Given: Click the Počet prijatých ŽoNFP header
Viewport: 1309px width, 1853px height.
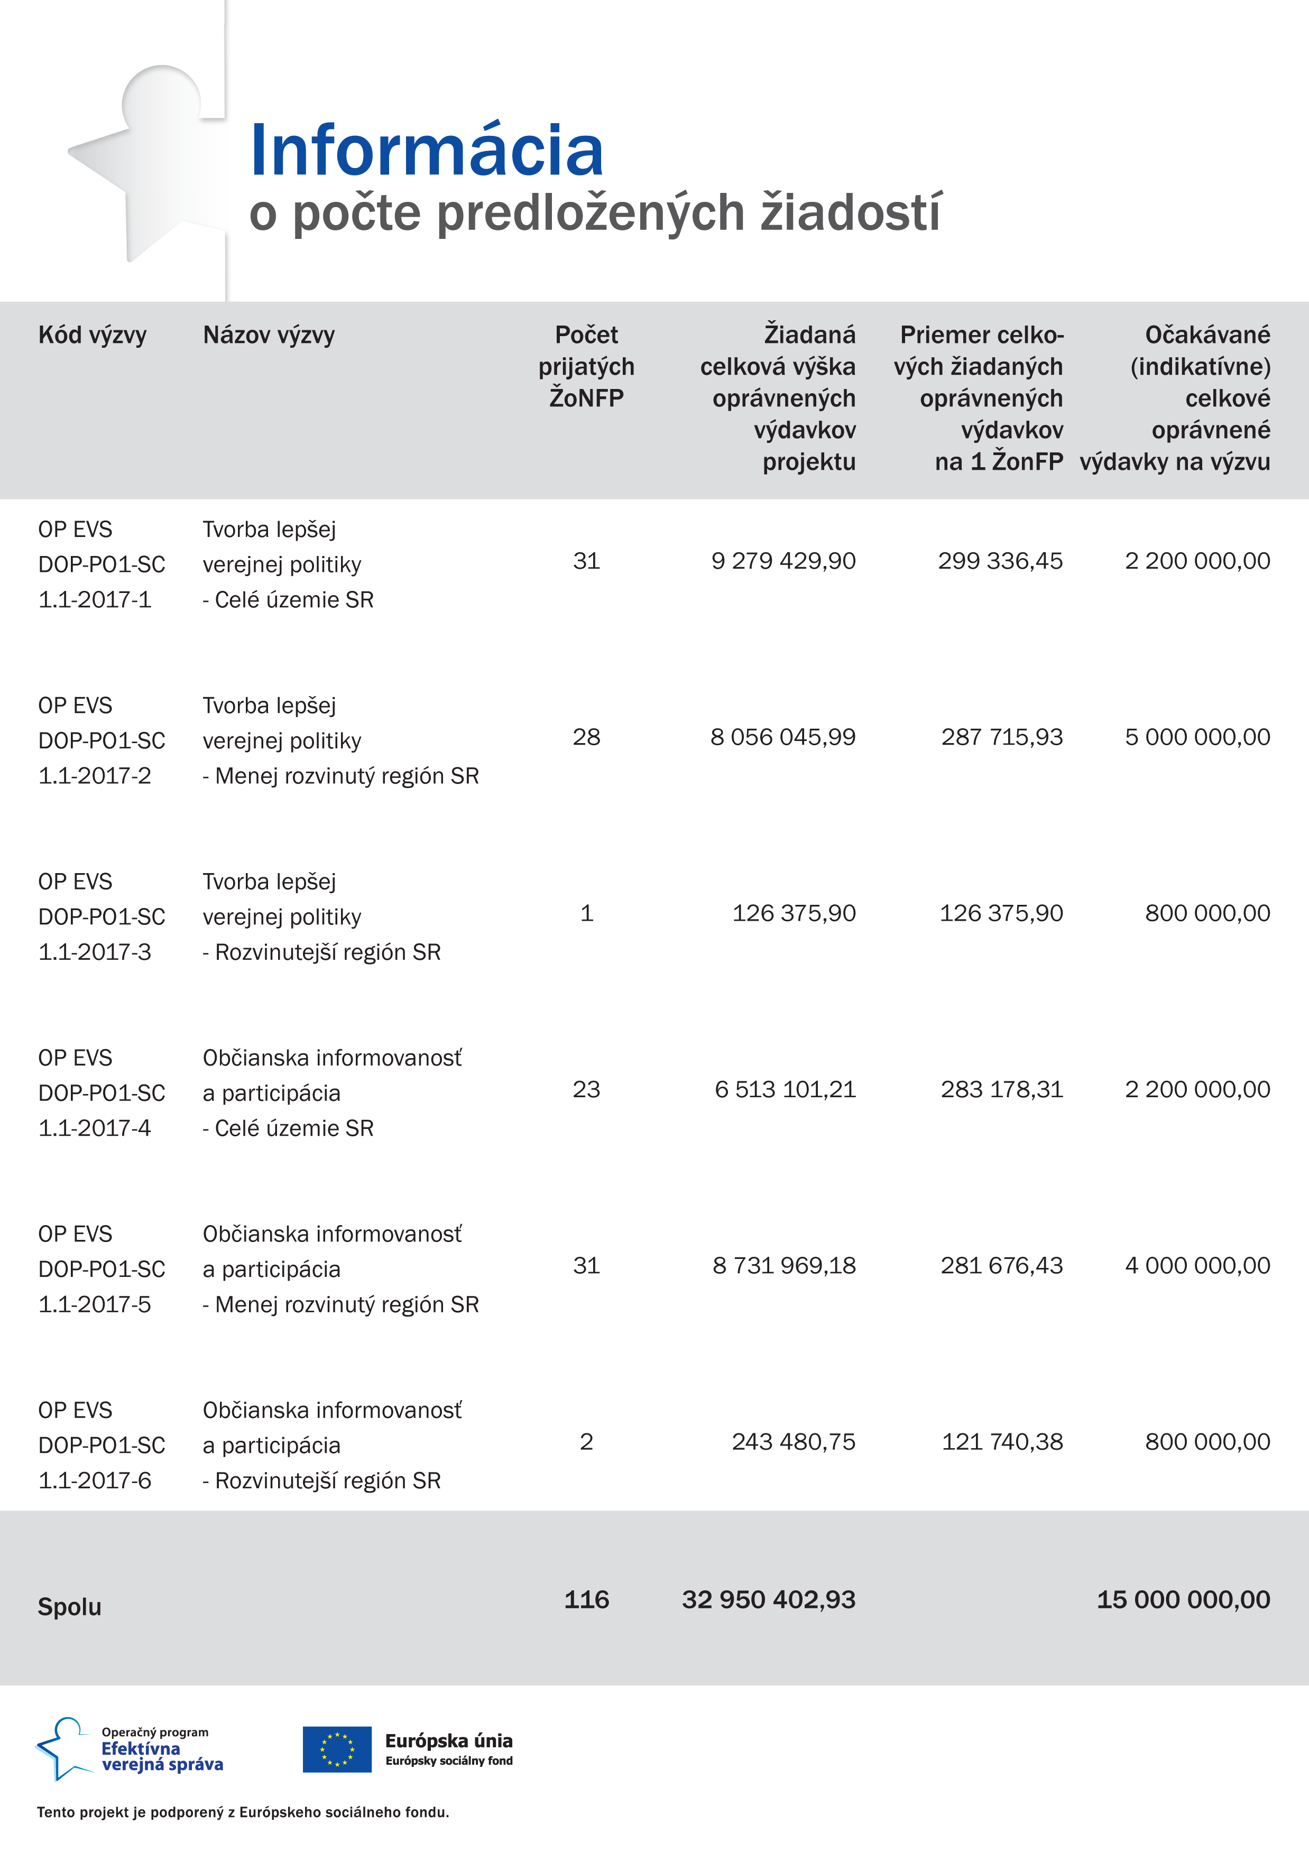Looking at the screenshot, I should (x=586, y=366).
